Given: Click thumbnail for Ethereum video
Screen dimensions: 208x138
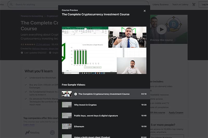Looking at the screenshot, I should [x=67, y=126].
